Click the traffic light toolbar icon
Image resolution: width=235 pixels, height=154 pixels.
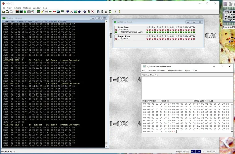pos(88,12)
